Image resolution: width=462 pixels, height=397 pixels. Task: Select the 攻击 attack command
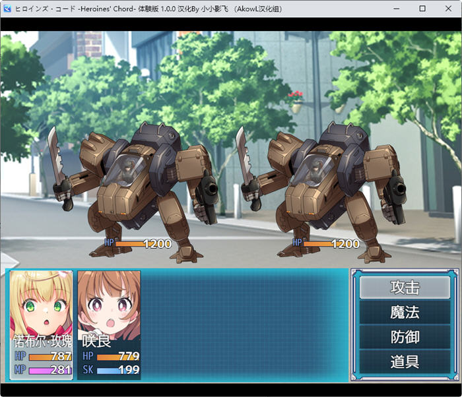[405, 288]
